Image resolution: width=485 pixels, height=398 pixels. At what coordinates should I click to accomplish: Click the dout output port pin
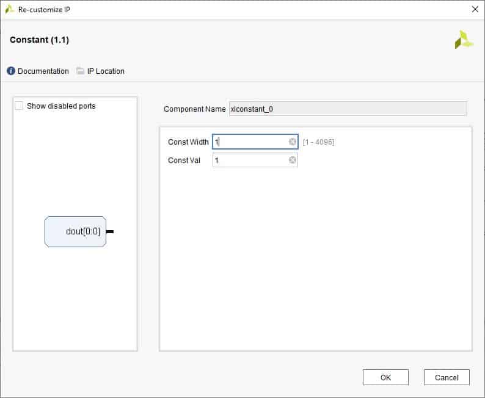110,232
